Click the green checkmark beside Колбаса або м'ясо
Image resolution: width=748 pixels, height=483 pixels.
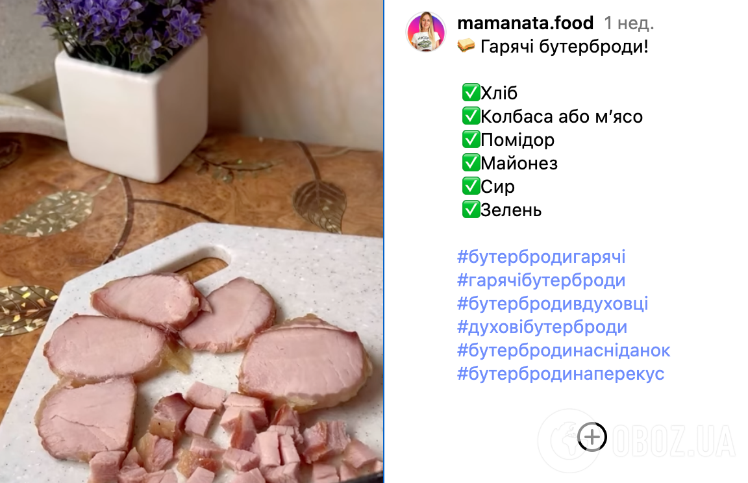pos(471,116)
